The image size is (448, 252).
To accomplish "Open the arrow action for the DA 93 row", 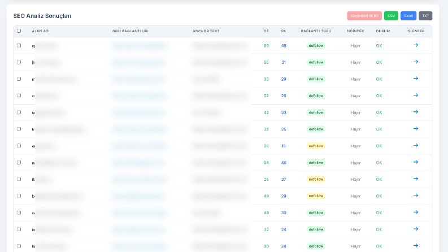I will (416, 45).
